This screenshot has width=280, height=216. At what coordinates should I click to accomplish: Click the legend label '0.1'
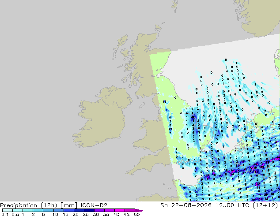5,214
